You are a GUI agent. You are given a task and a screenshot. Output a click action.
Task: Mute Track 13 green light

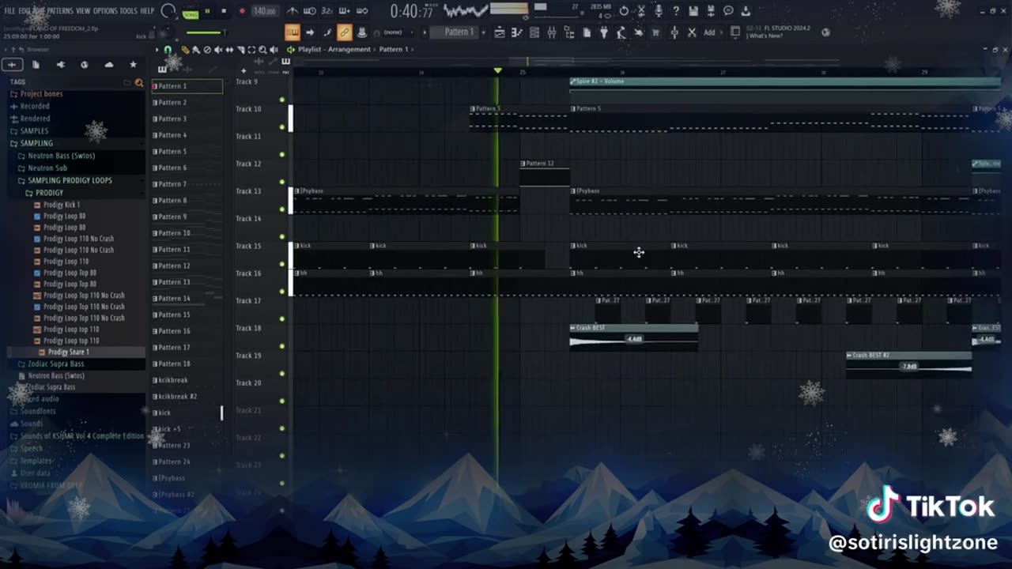point(282,209)
